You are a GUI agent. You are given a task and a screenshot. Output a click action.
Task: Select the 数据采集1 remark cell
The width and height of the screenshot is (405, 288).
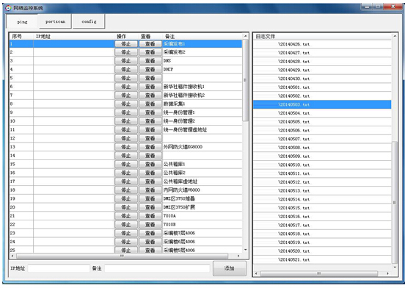tap(202, 104)
